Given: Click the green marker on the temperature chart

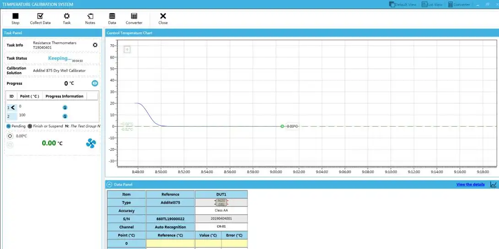Looking at the screenshot, I should click(x=282, y=126).
